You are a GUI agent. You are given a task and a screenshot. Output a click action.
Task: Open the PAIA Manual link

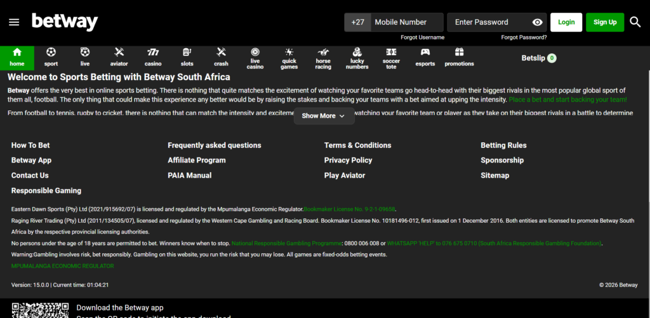189,175
